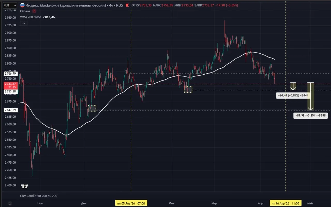
Task: Click the ОТКР value 2751,39
Action: (146, 5)
